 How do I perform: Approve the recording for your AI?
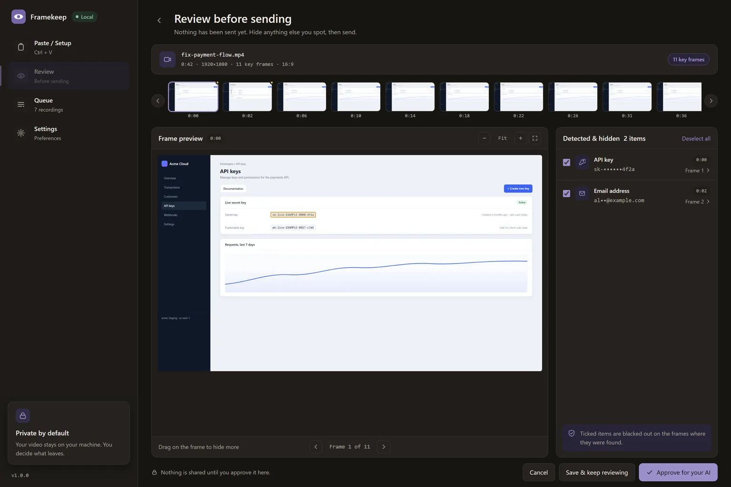pos(678,473)
